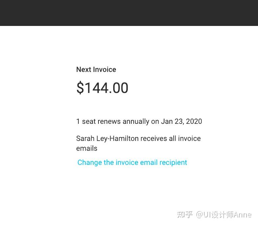Viewport: 258px width, 225px height.
Task: Click the word "emails" on its own line
Action: click(x=87, y=148)
